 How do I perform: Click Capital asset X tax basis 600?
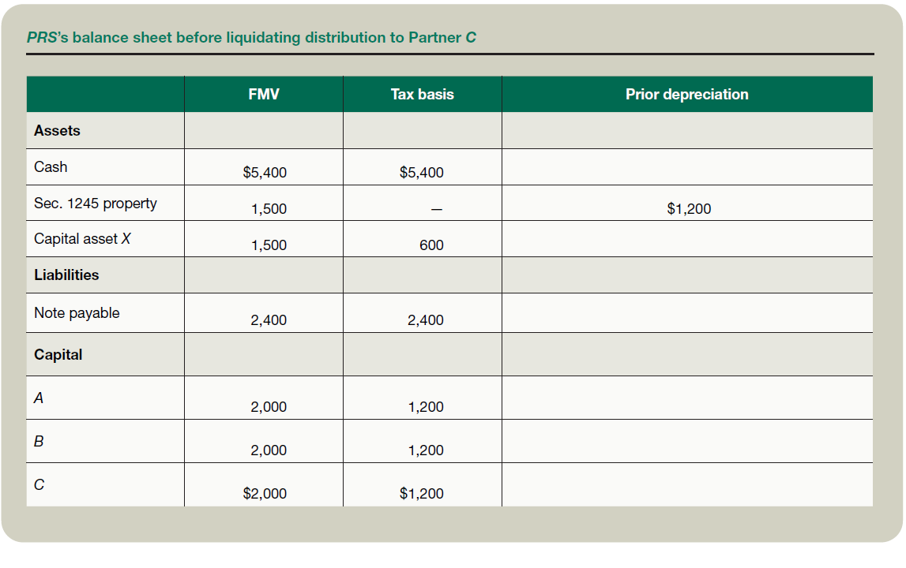(x=431, y=245)
